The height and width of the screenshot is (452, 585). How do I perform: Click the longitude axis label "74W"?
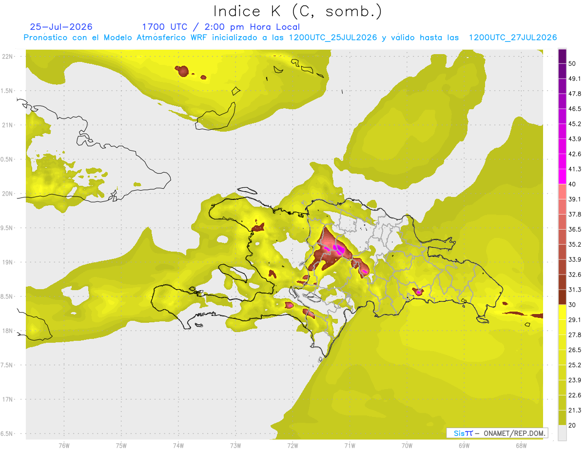[178, 446]
